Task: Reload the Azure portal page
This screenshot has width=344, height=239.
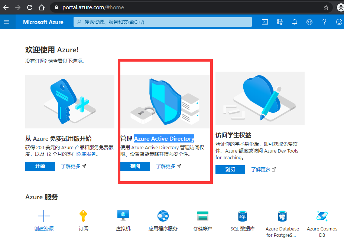Action: coord(30,7)
